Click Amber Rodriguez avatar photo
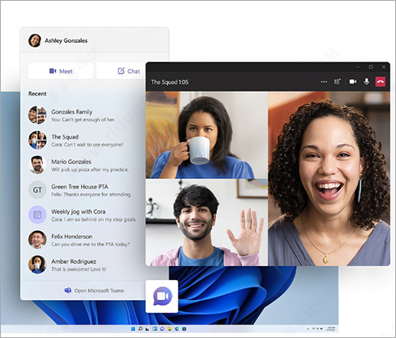Viewport: 396px width, 338px height. coord(37,264)
